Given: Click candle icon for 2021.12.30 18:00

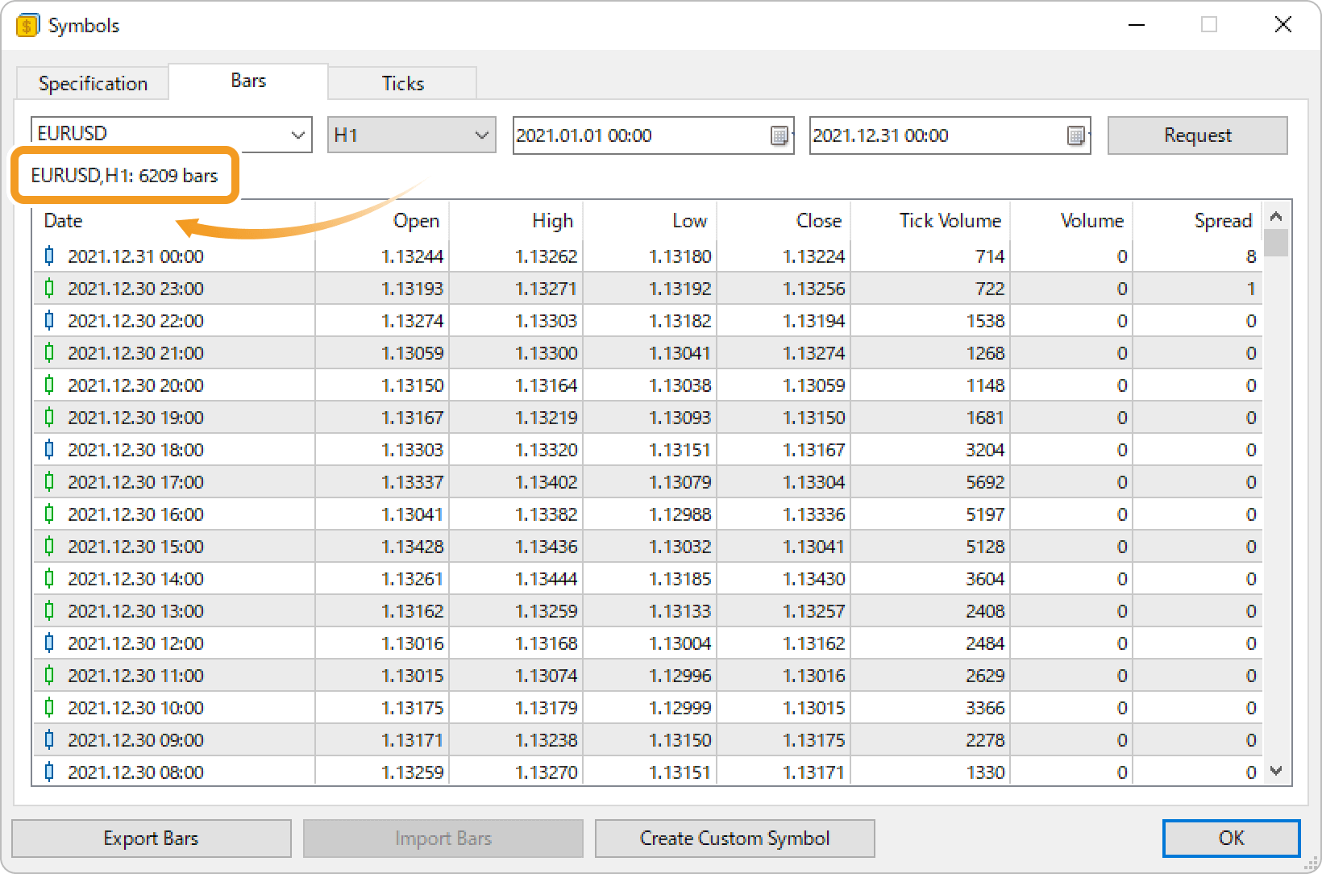Looking at the screenshot, I should click(x=49, y=450).
